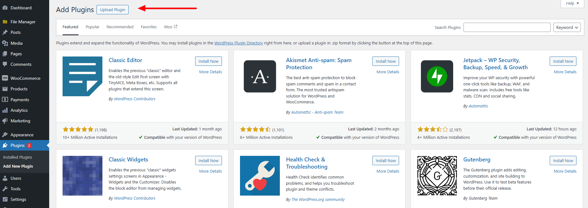Click the Upload Plugin button
The width and height of the screenshot is (588, 208).
pos(112,10)
